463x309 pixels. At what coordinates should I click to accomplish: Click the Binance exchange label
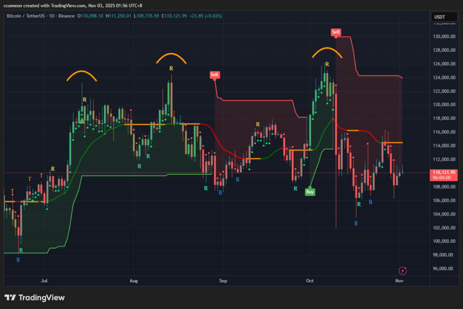pyautogui.click(x=66, y=16)
